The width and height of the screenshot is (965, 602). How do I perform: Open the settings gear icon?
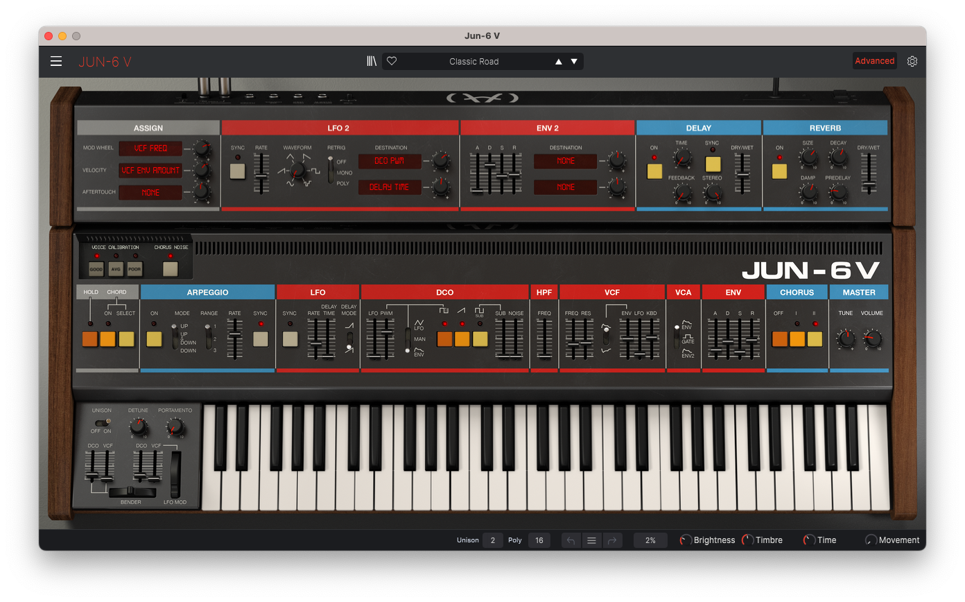912,61
